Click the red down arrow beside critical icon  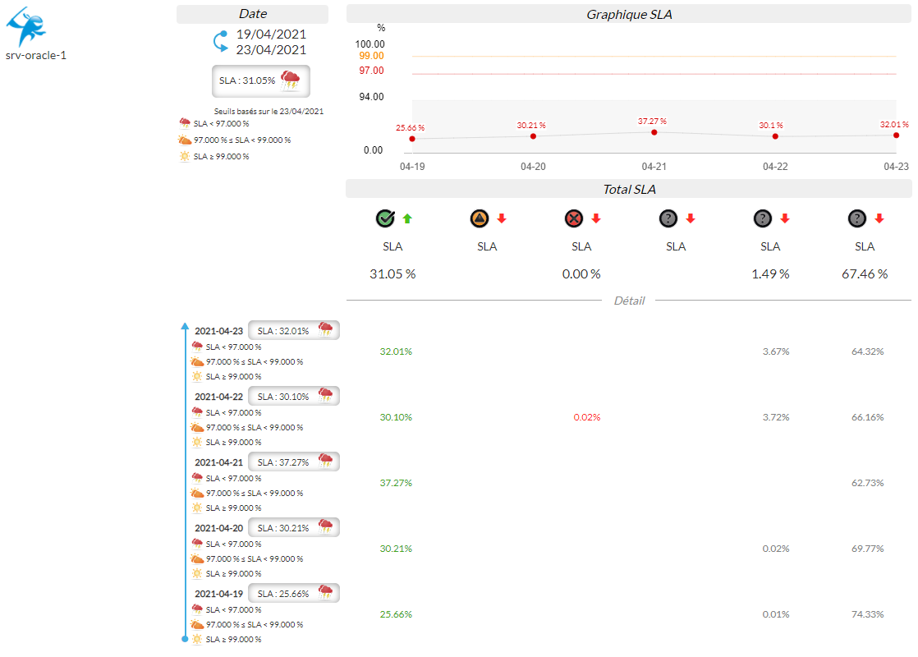coord(596,218)
